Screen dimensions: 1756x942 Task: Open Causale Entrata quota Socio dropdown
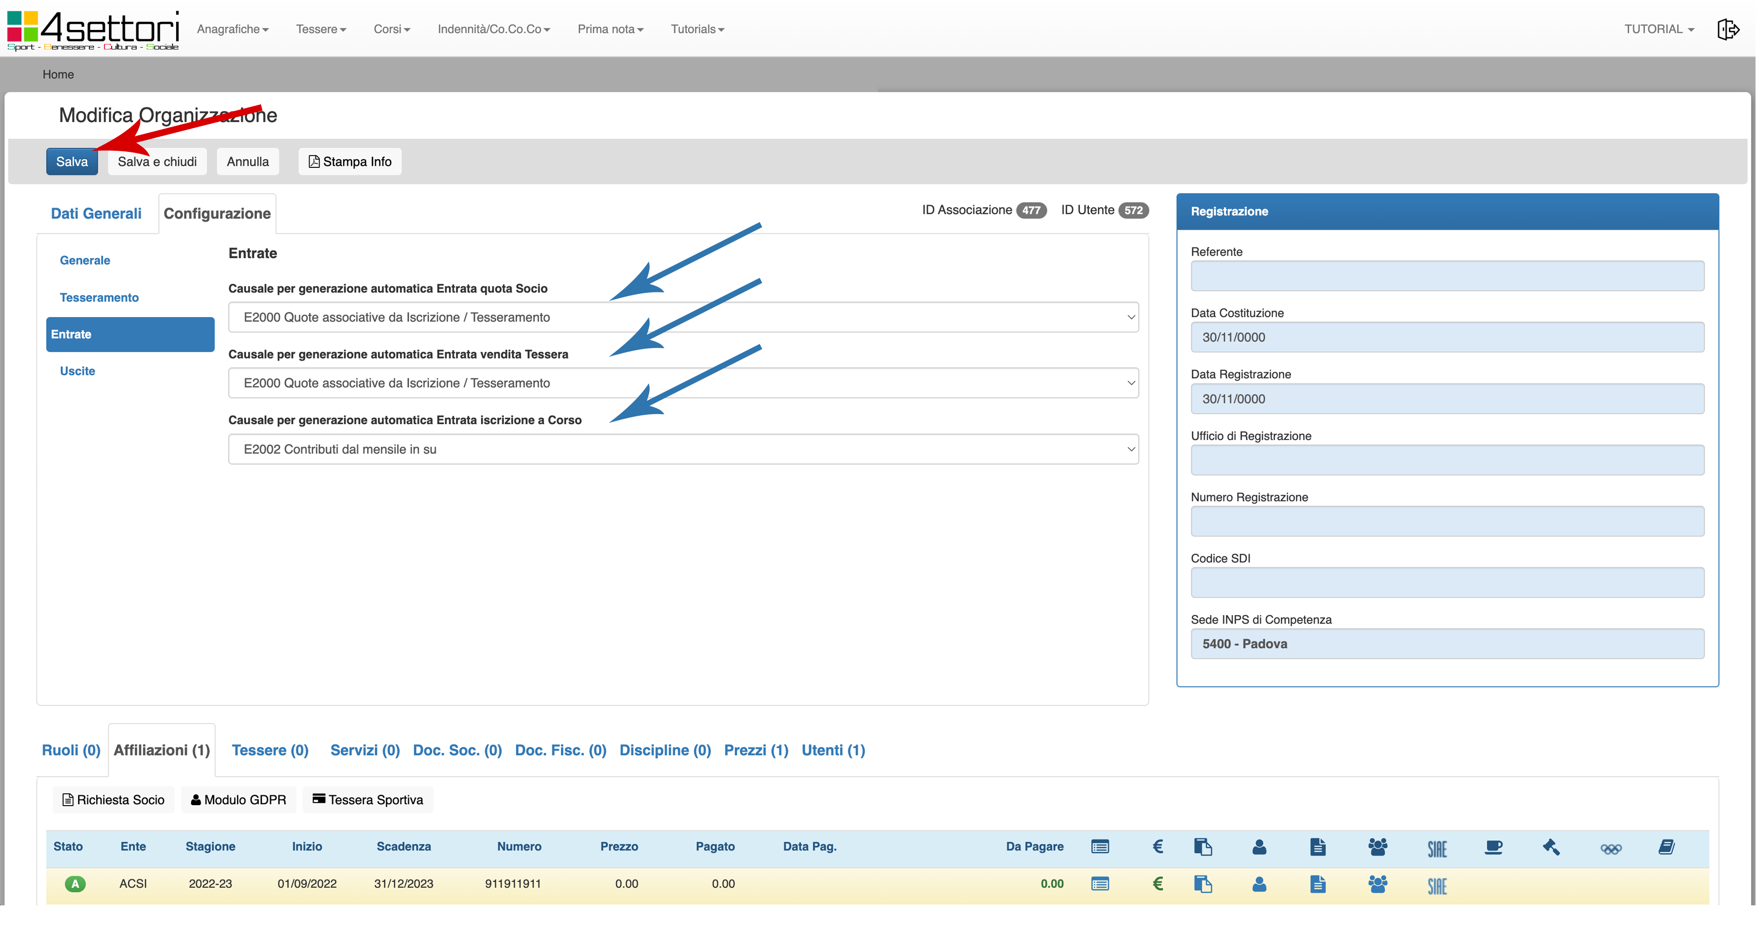[x=683, y=318]
